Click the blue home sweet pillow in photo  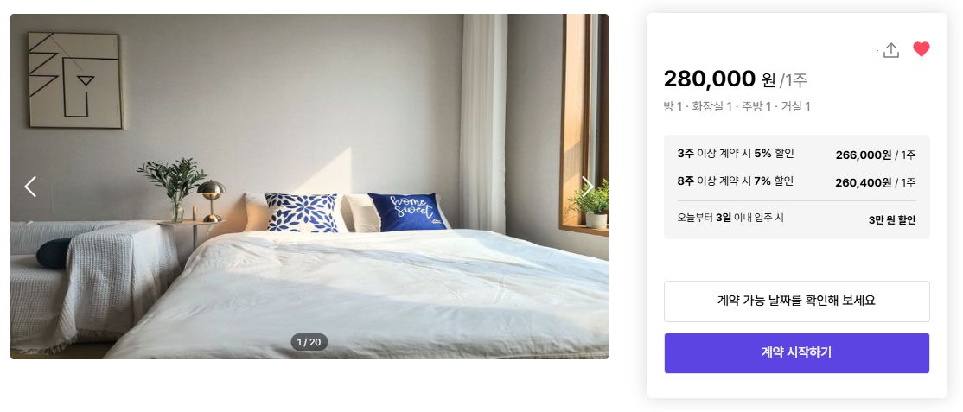(408, 212)
